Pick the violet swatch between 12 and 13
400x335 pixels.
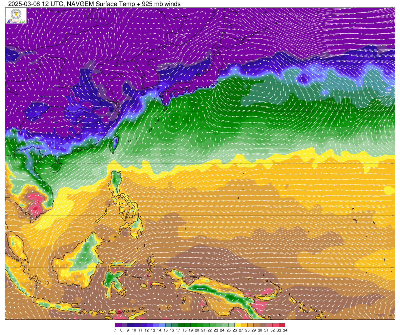coord(150,325)
